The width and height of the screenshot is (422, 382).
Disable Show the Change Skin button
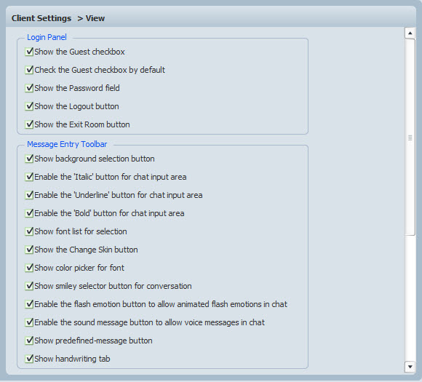29,250
